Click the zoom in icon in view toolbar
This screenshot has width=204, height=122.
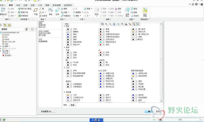pyautogui.click(x=106, y=24)
